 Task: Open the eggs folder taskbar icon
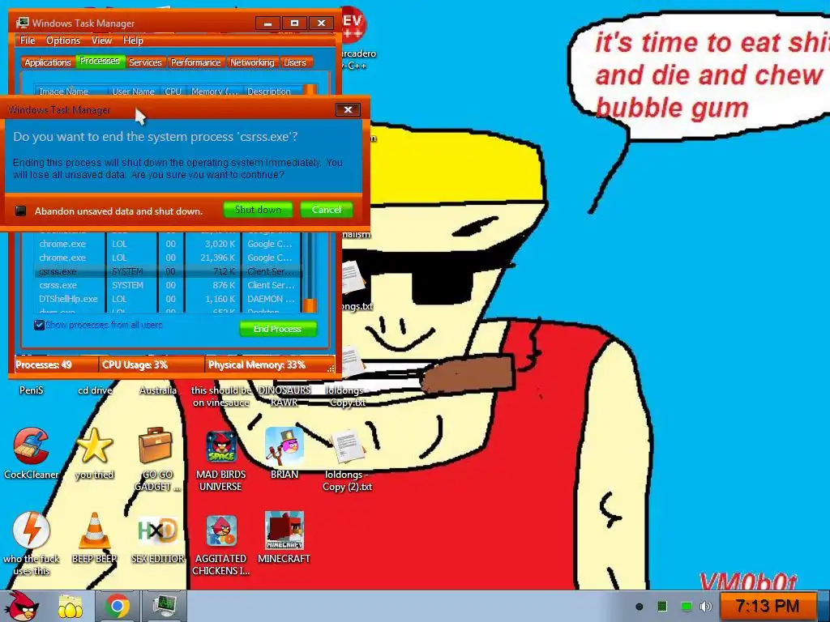[71, 607]
